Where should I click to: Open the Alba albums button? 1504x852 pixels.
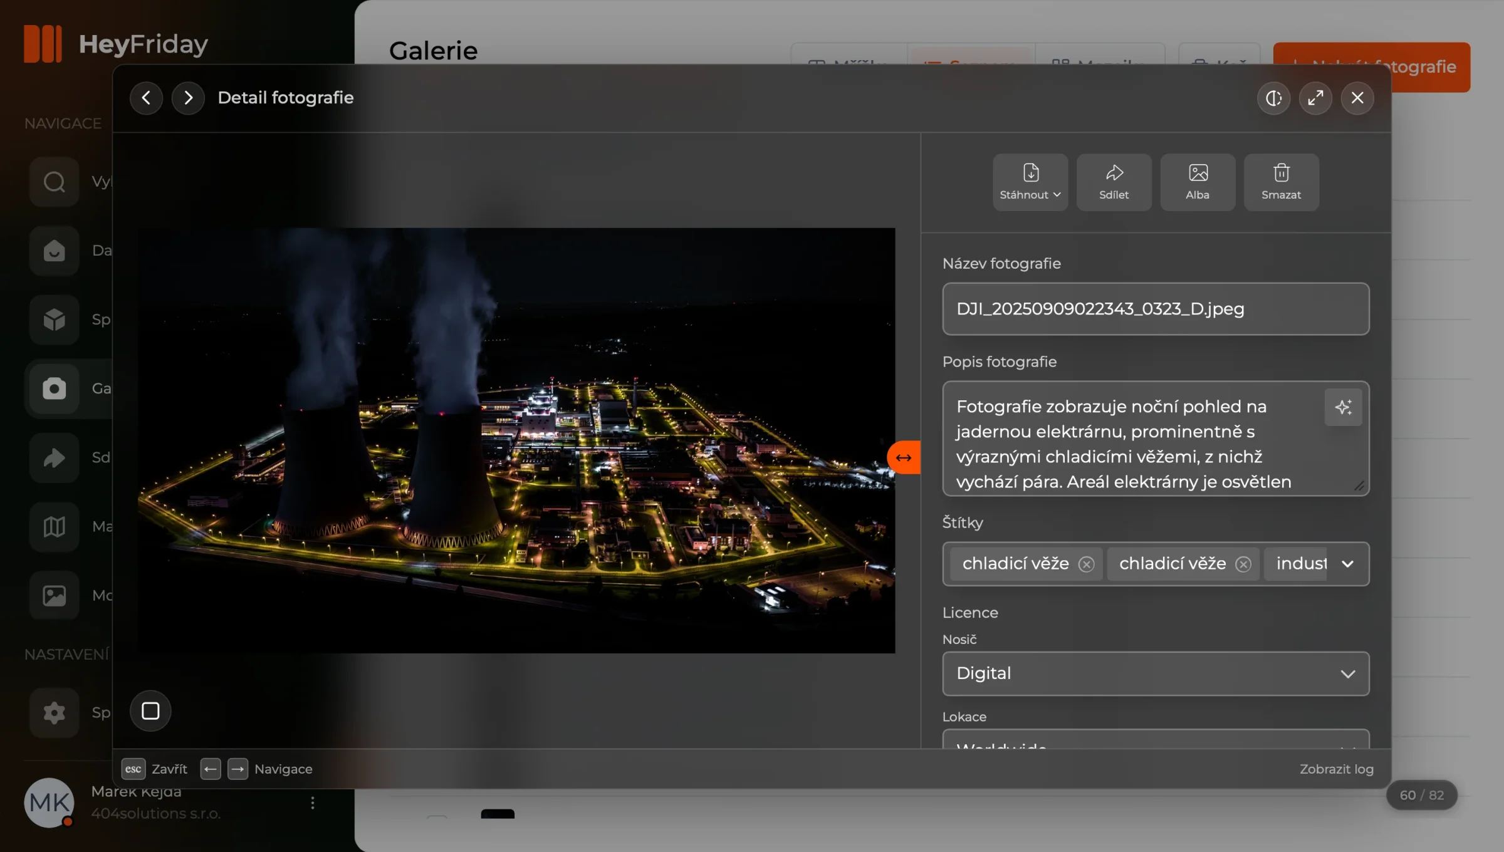(1198, 182)
